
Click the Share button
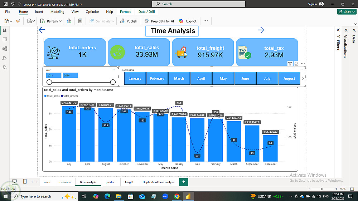click(x=347, y=12)
